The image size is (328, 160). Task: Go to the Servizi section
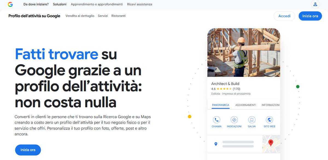pos(103,16)
